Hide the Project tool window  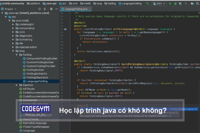coord(57,9)
